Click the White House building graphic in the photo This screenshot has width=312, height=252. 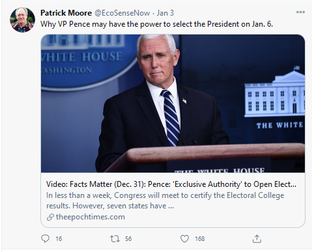[274, 94]
